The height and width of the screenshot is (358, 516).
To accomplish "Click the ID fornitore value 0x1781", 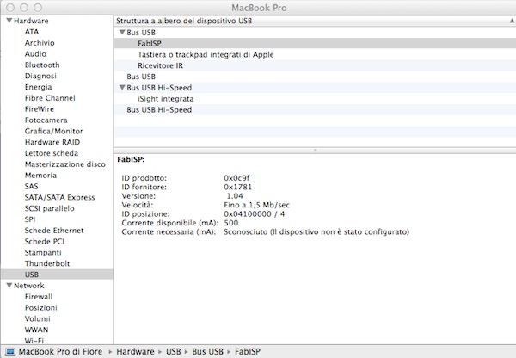I will coord(237,187).
